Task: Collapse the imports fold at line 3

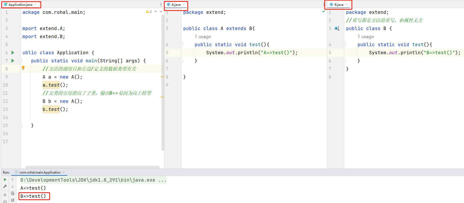Action: pos(20,28)
